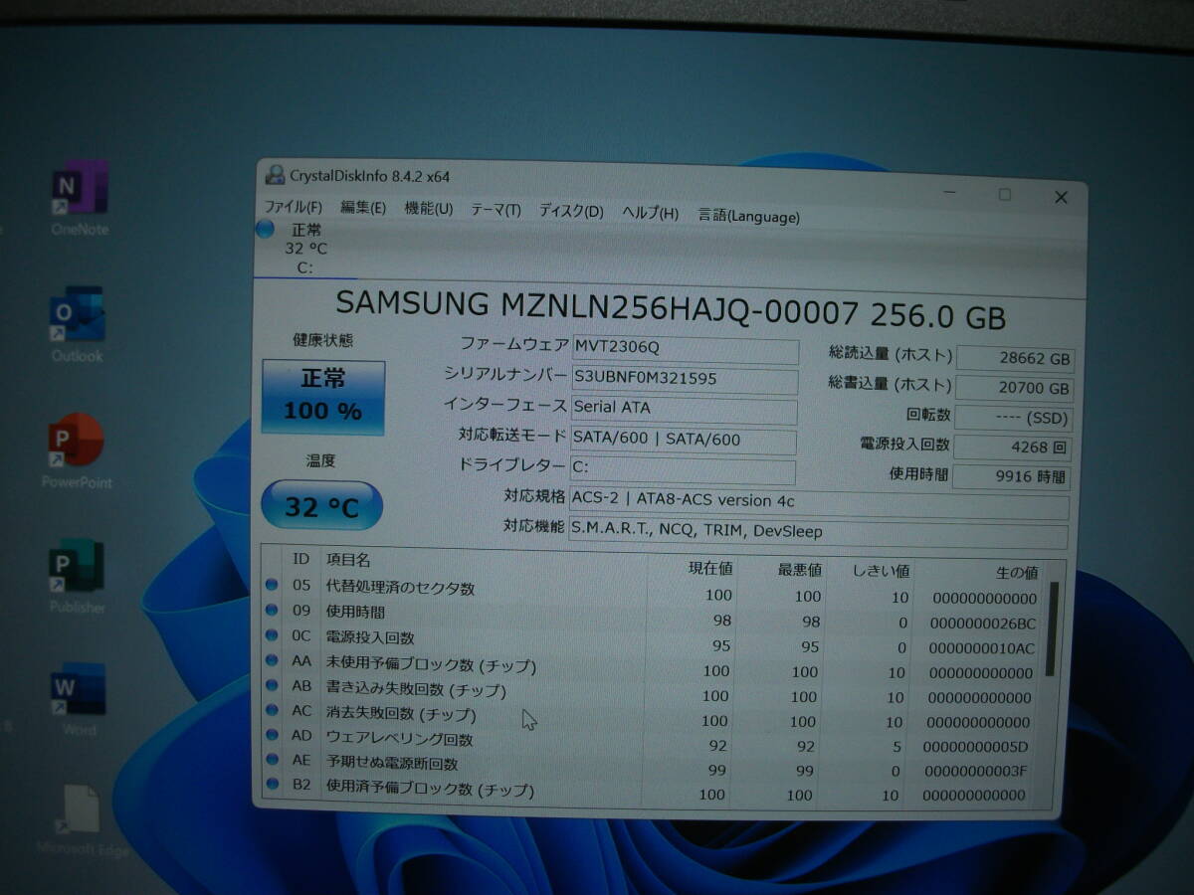Open the Word desktop shortcut
Image resolution: width=1194 pixels, height=895 pixels.
click(79, 700)
